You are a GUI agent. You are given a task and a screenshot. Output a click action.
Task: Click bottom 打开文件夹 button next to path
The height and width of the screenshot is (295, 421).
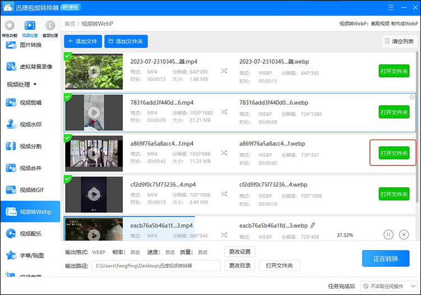point(279,265)
